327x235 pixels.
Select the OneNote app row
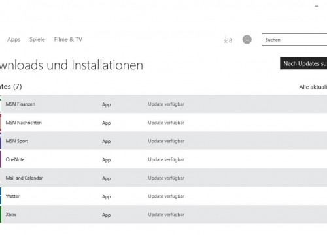163,159
